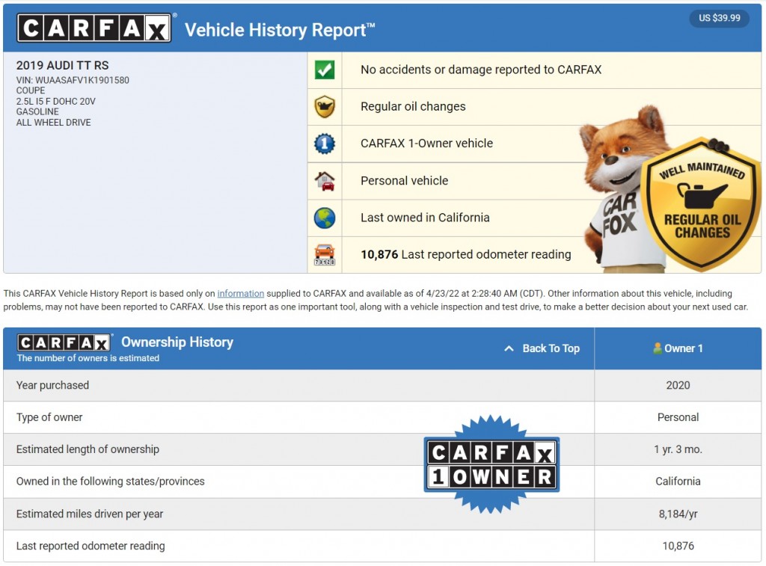Click Regular oil changes row text
The height and width of the screenshot is (566, 766).
pos(413,106)
